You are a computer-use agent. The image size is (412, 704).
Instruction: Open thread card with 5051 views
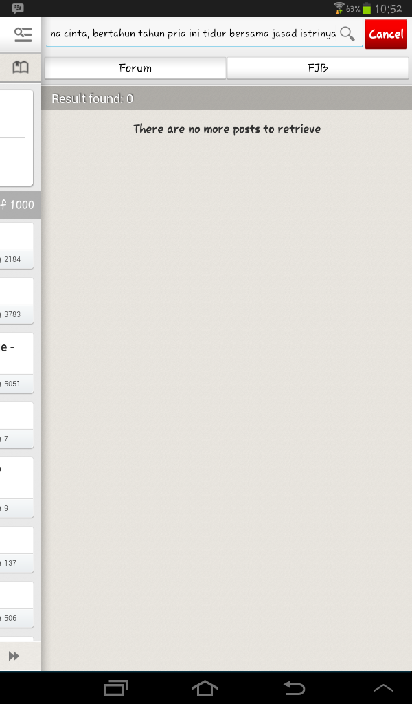(16, 363)
